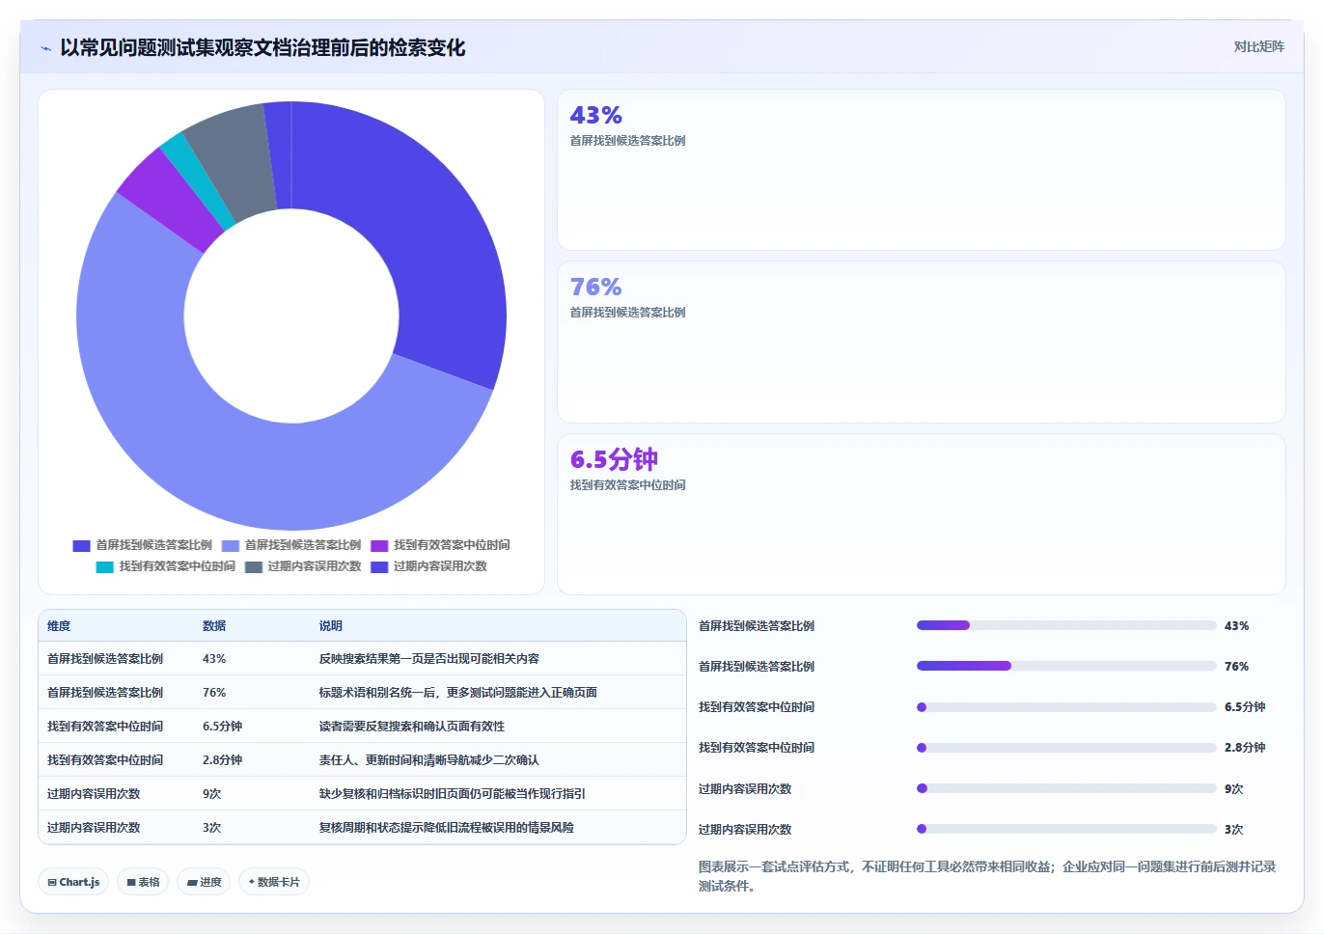Click the progress bar showing 3次
The height and width of the screenshot is (934, 1324).
pos(1066,829)
